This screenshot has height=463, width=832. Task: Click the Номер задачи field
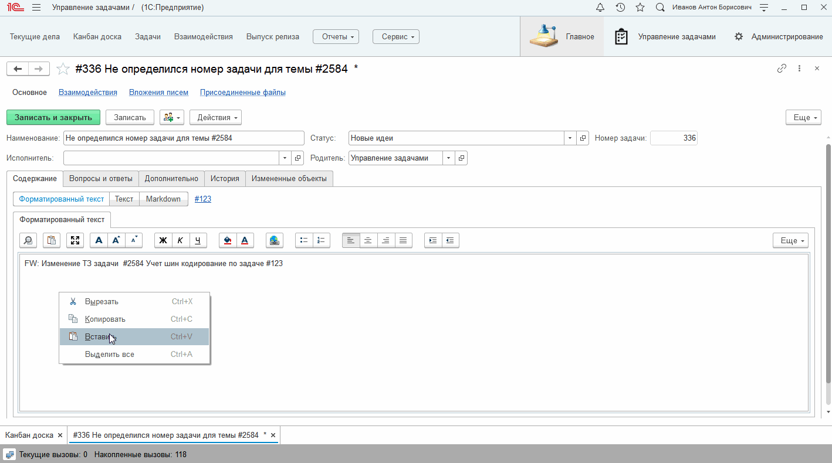pos(674,138)
